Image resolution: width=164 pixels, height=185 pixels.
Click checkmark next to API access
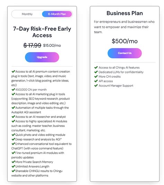click(96, 81)
